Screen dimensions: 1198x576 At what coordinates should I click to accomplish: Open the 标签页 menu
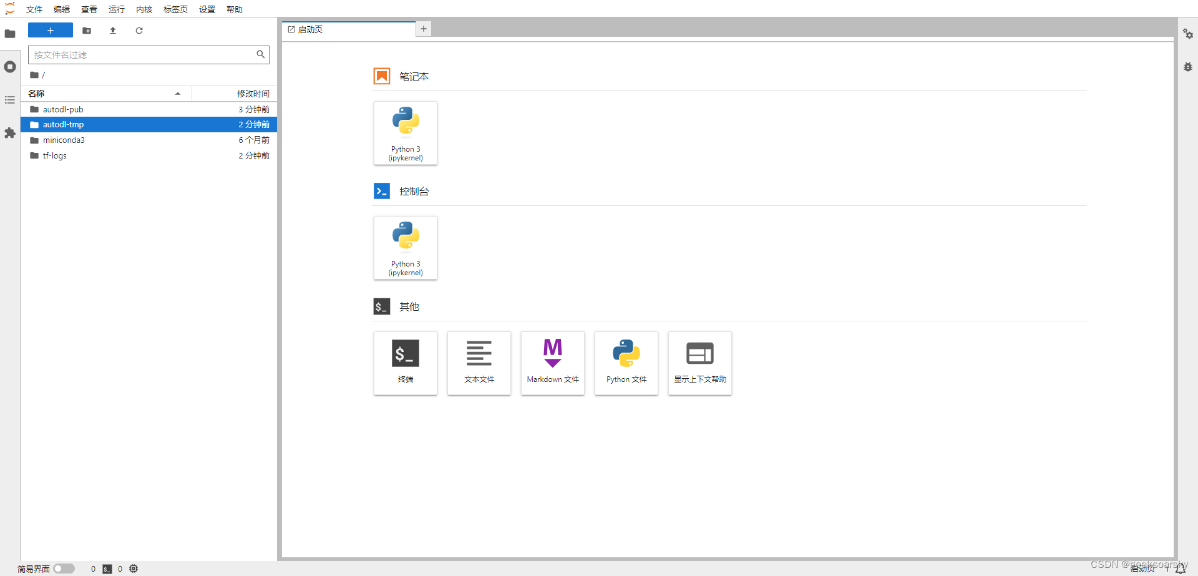click(x=175, y=9)
